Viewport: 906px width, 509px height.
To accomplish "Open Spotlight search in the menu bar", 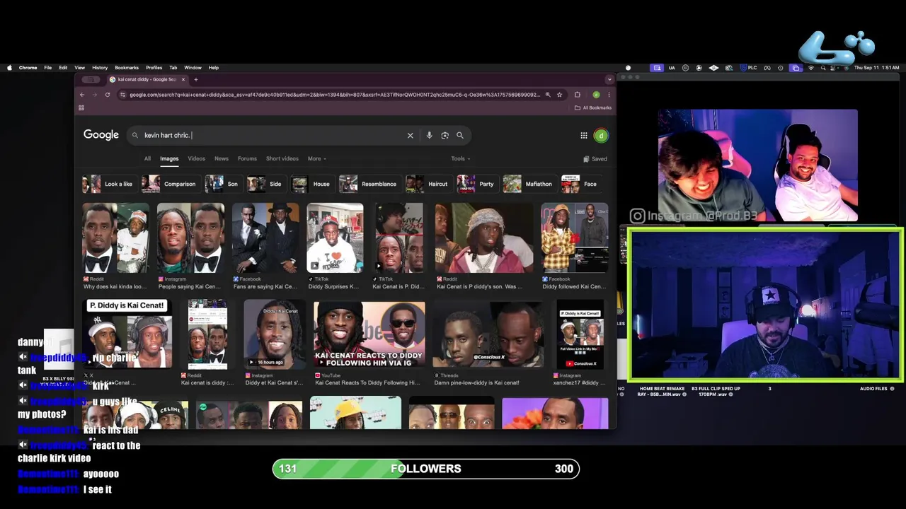I will pyautogui.click(x=823, y=68).
